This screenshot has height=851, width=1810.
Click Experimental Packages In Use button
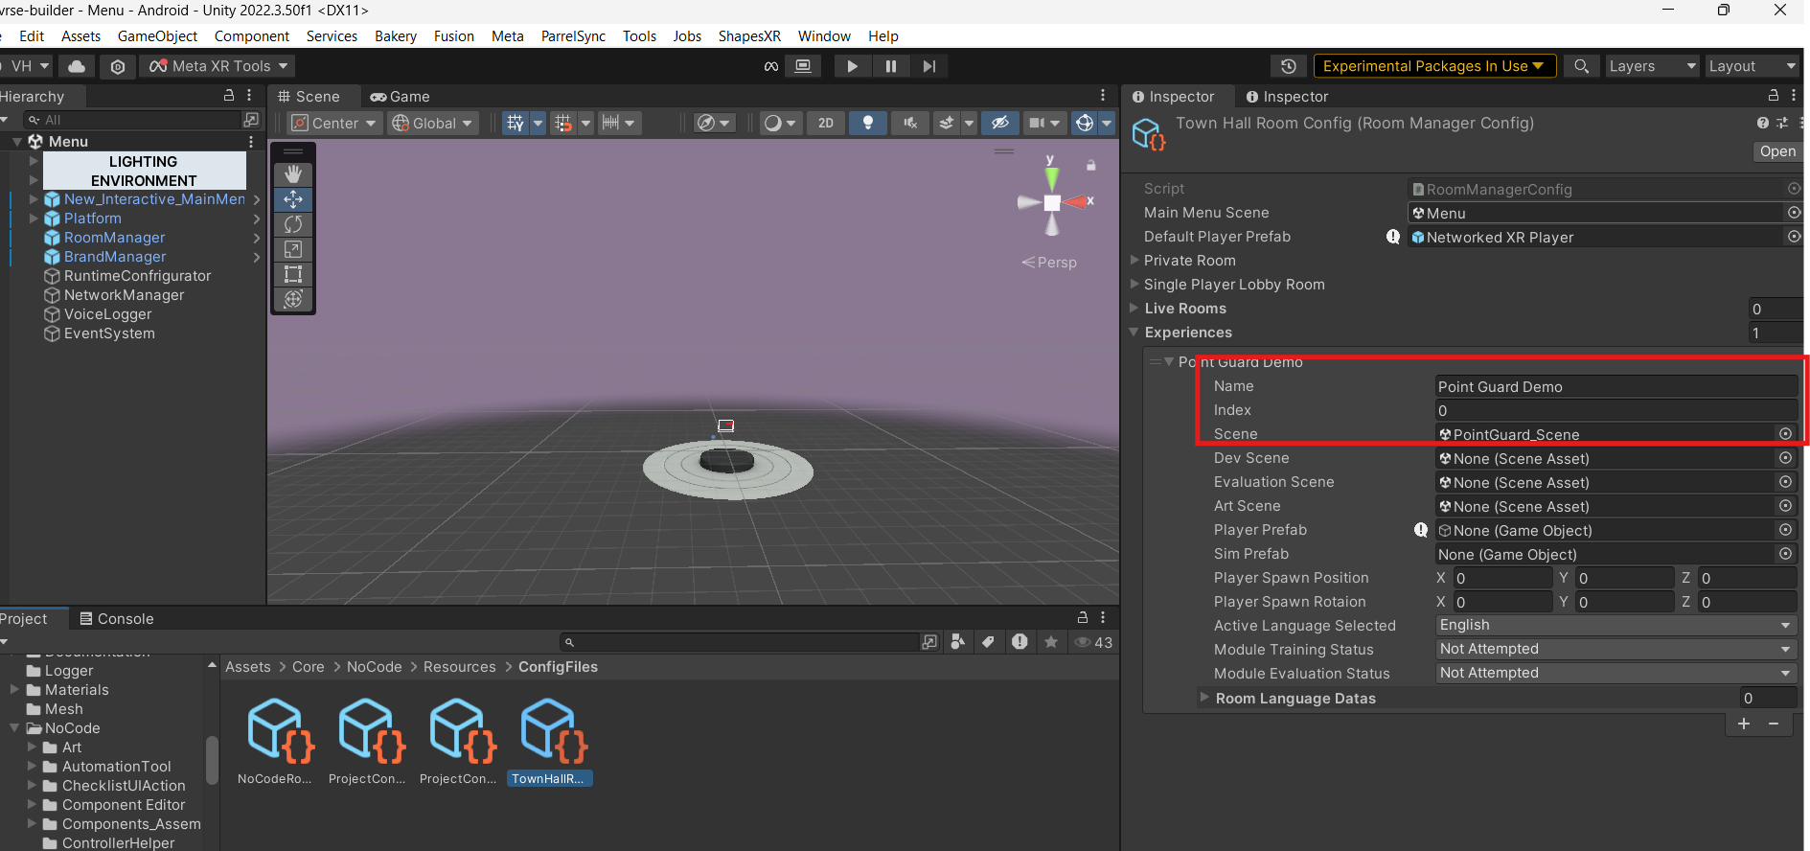tap(1433, 66)
